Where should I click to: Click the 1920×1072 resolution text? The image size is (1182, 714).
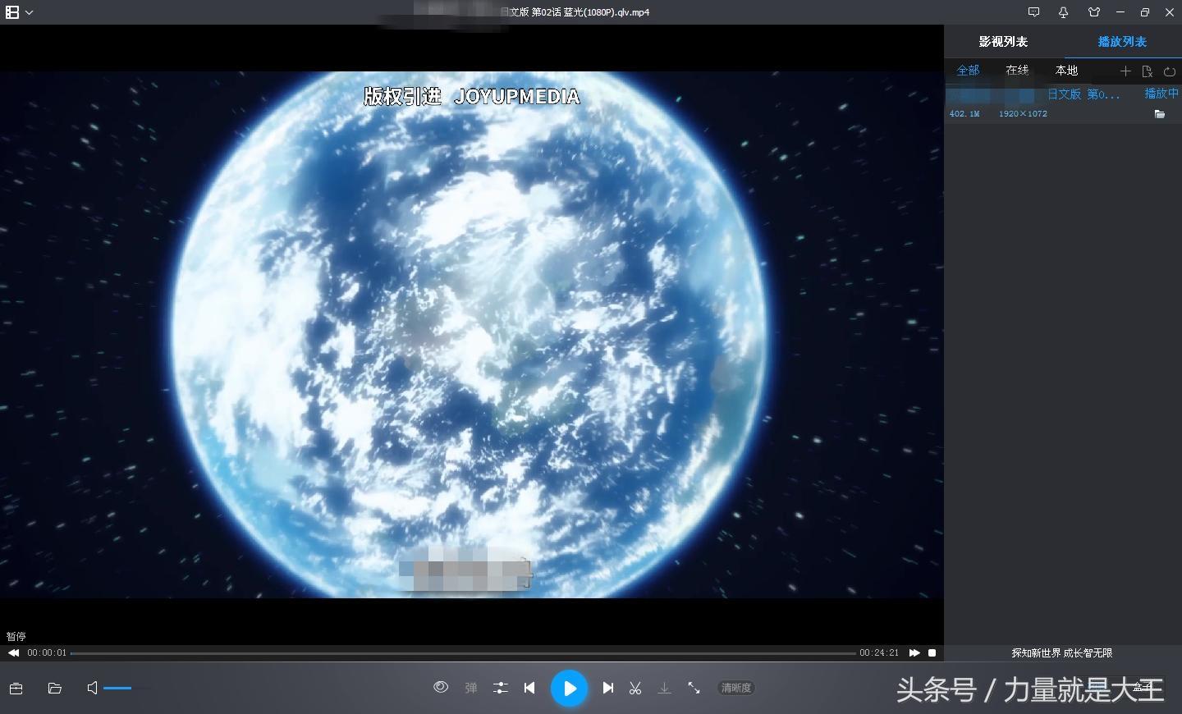coord(1023,114)
